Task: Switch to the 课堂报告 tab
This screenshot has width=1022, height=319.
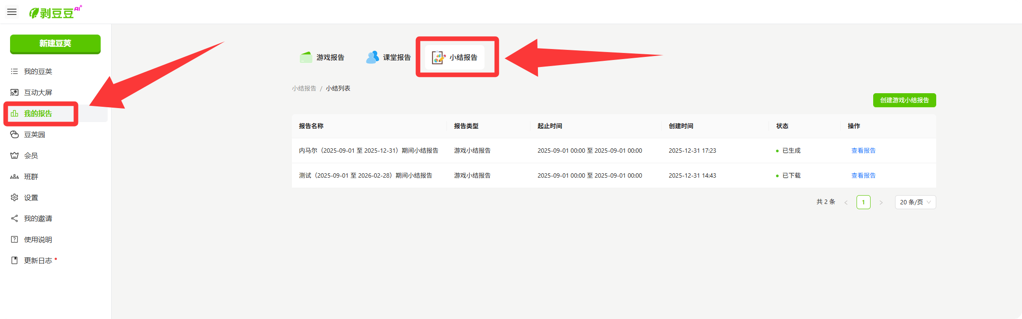Action: [389, 57]
